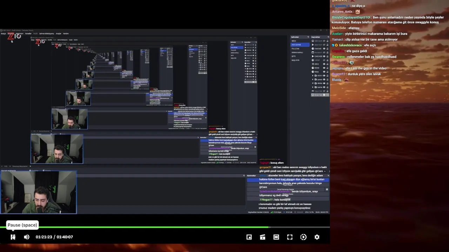Hide the blerp source eye

(324, 72)
